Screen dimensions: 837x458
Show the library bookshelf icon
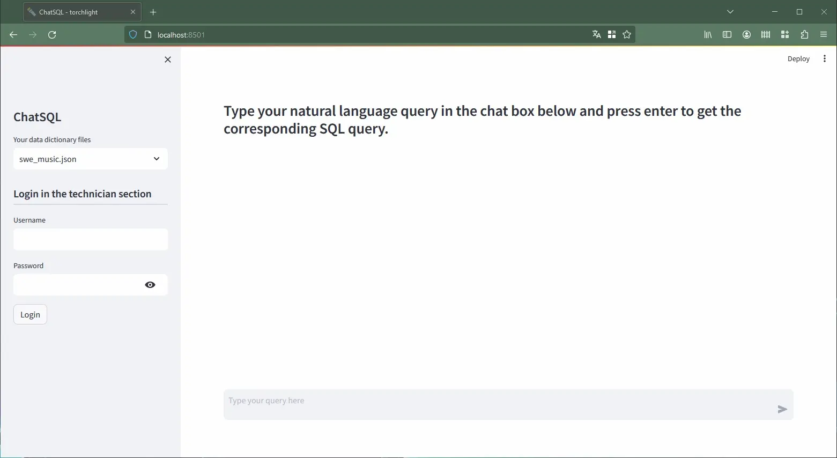pyautogui.click(x=708, y=35)
